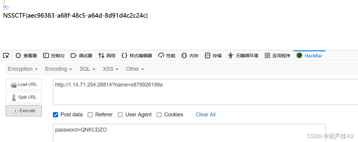The width and height of the screenshot is (358, 142).
Task: Enable the User Agent checkbox
Action: tap(120, 115)
